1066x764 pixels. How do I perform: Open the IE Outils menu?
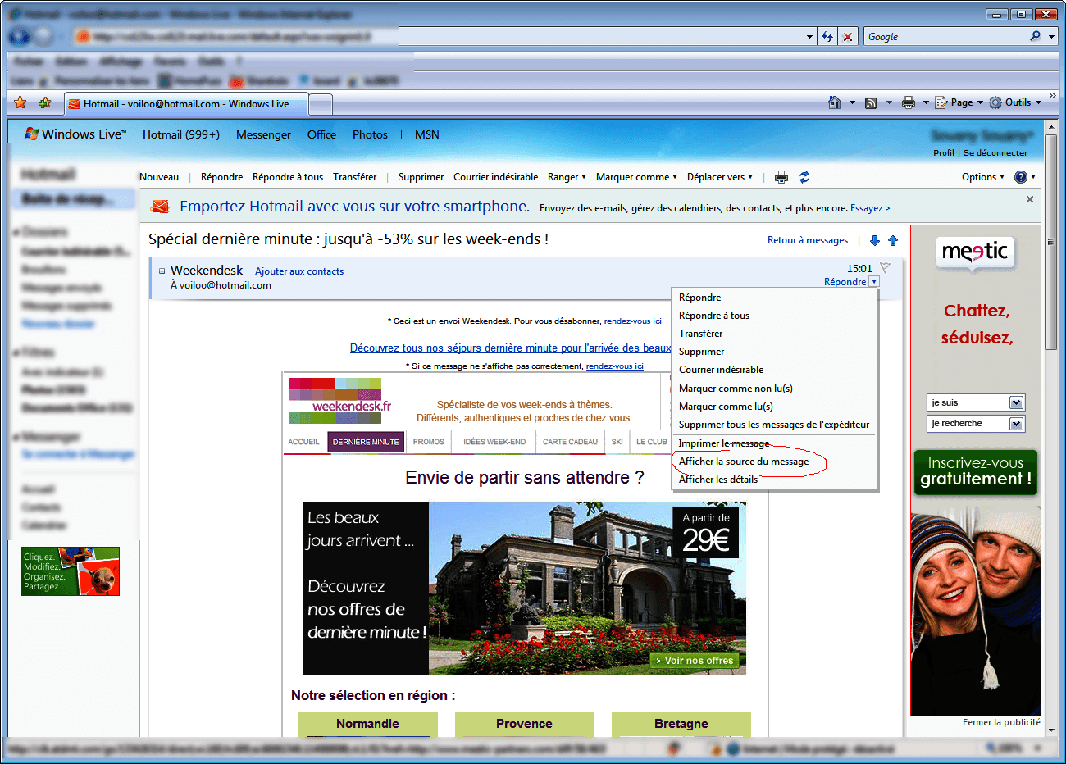pos(1015,102)
